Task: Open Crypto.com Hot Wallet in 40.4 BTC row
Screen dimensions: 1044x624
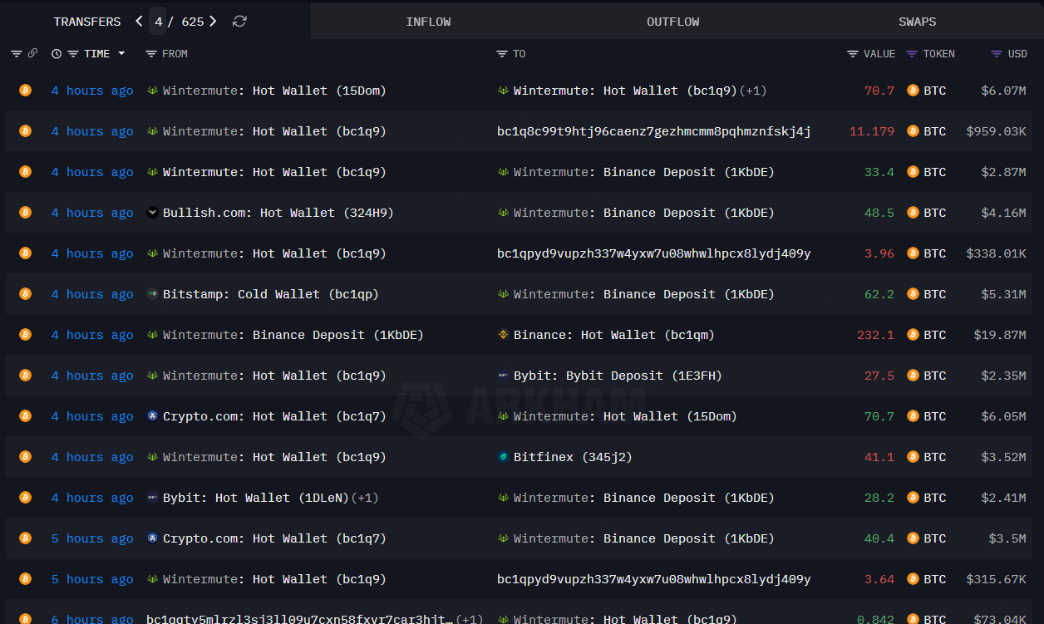Action: pos(274,538)
